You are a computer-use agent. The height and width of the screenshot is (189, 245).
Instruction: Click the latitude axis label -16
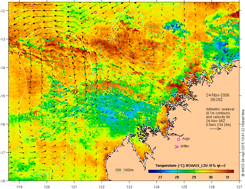pos(3,124)
